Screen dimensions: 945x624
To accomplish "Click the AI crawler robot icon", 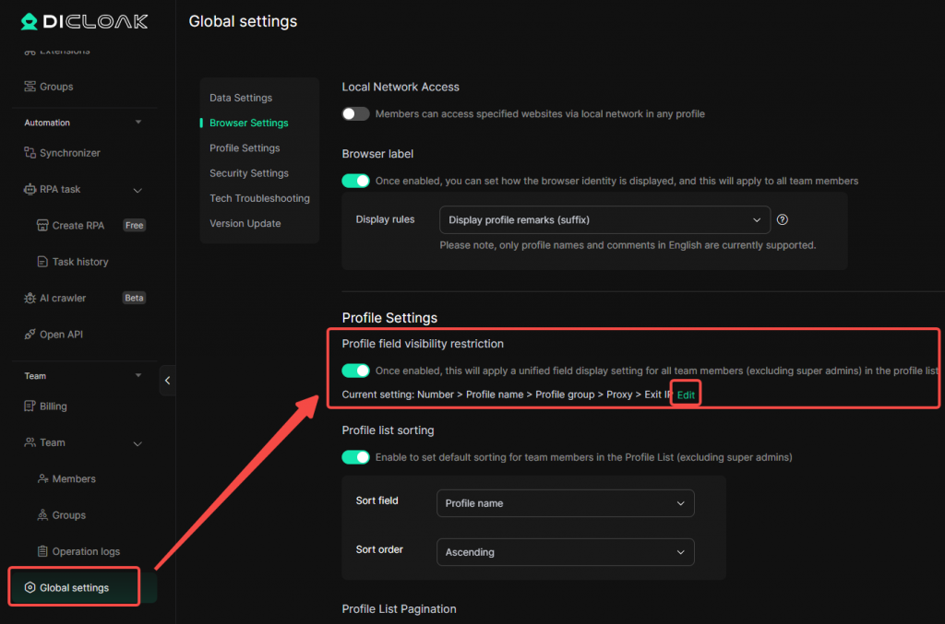I will (30, 298).
